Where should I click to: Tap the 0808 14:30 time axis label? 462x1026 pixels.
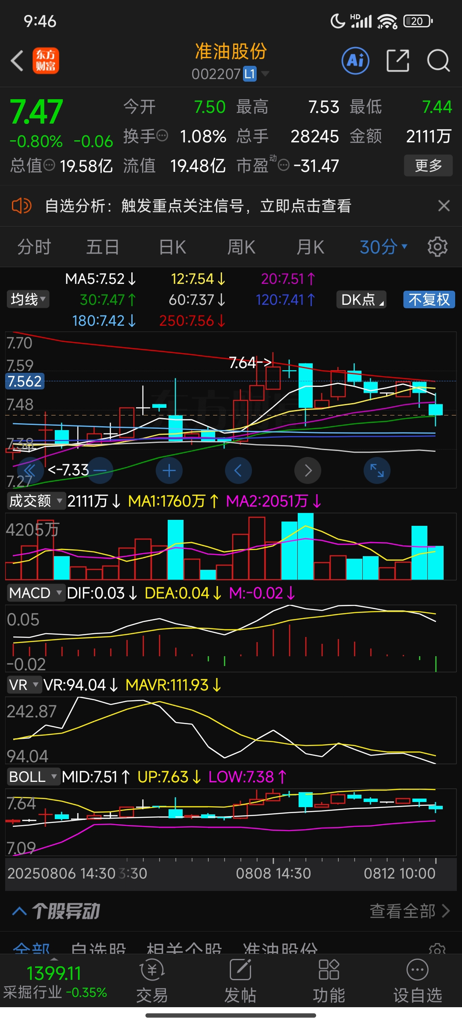[x=273, y=873]
